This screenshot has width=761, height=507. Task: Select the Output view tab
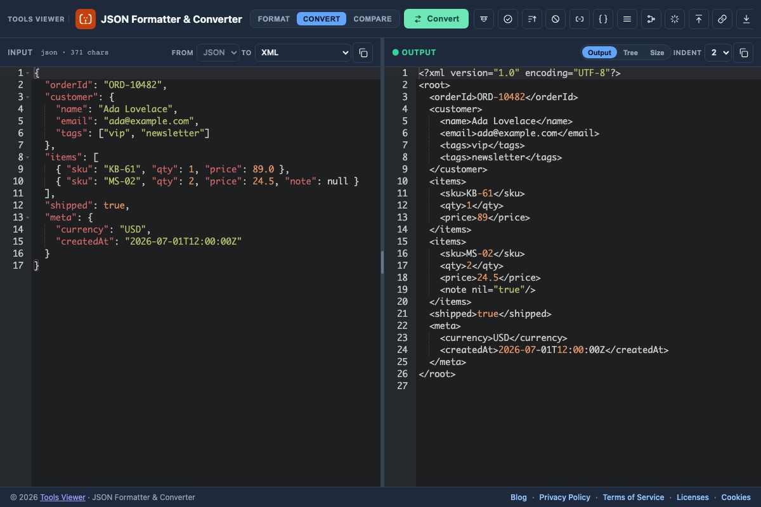[599, 53]
